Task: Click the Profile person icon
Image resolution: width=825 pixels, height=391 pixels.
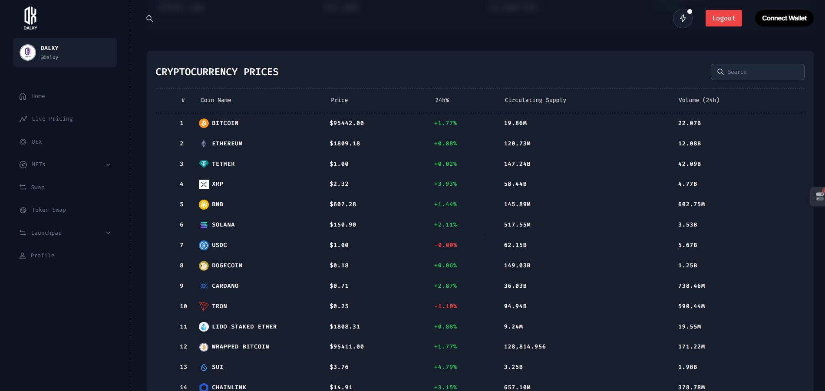Action: [x=23, y=256]
